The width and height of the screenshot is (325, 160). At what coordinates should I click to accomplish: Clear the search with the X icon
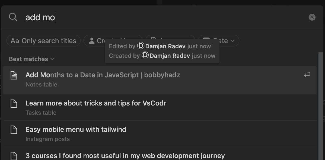pyautogui.click(x=312, y=17)
